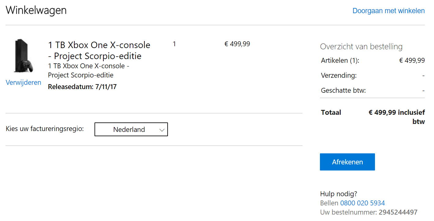Click the chevron arrow in region dropdown
This screenshot has height=221, width=434.
162,130
